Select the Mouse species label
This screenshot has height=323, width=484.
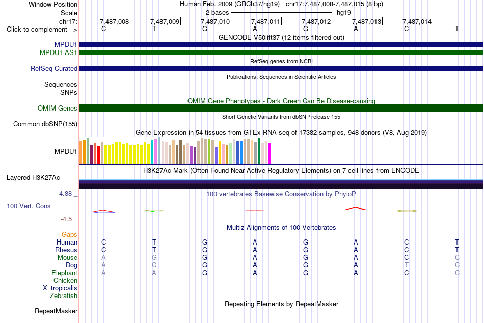[x=68, y=258]
